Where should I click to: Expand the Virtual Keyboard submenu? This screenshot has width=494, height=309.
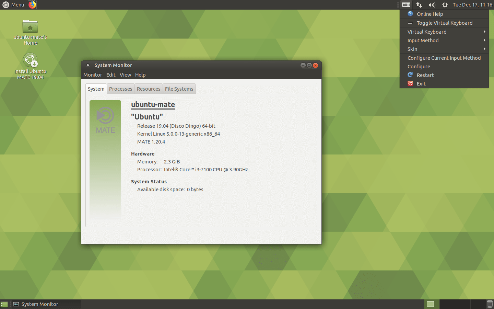click(x=444, y=32)
